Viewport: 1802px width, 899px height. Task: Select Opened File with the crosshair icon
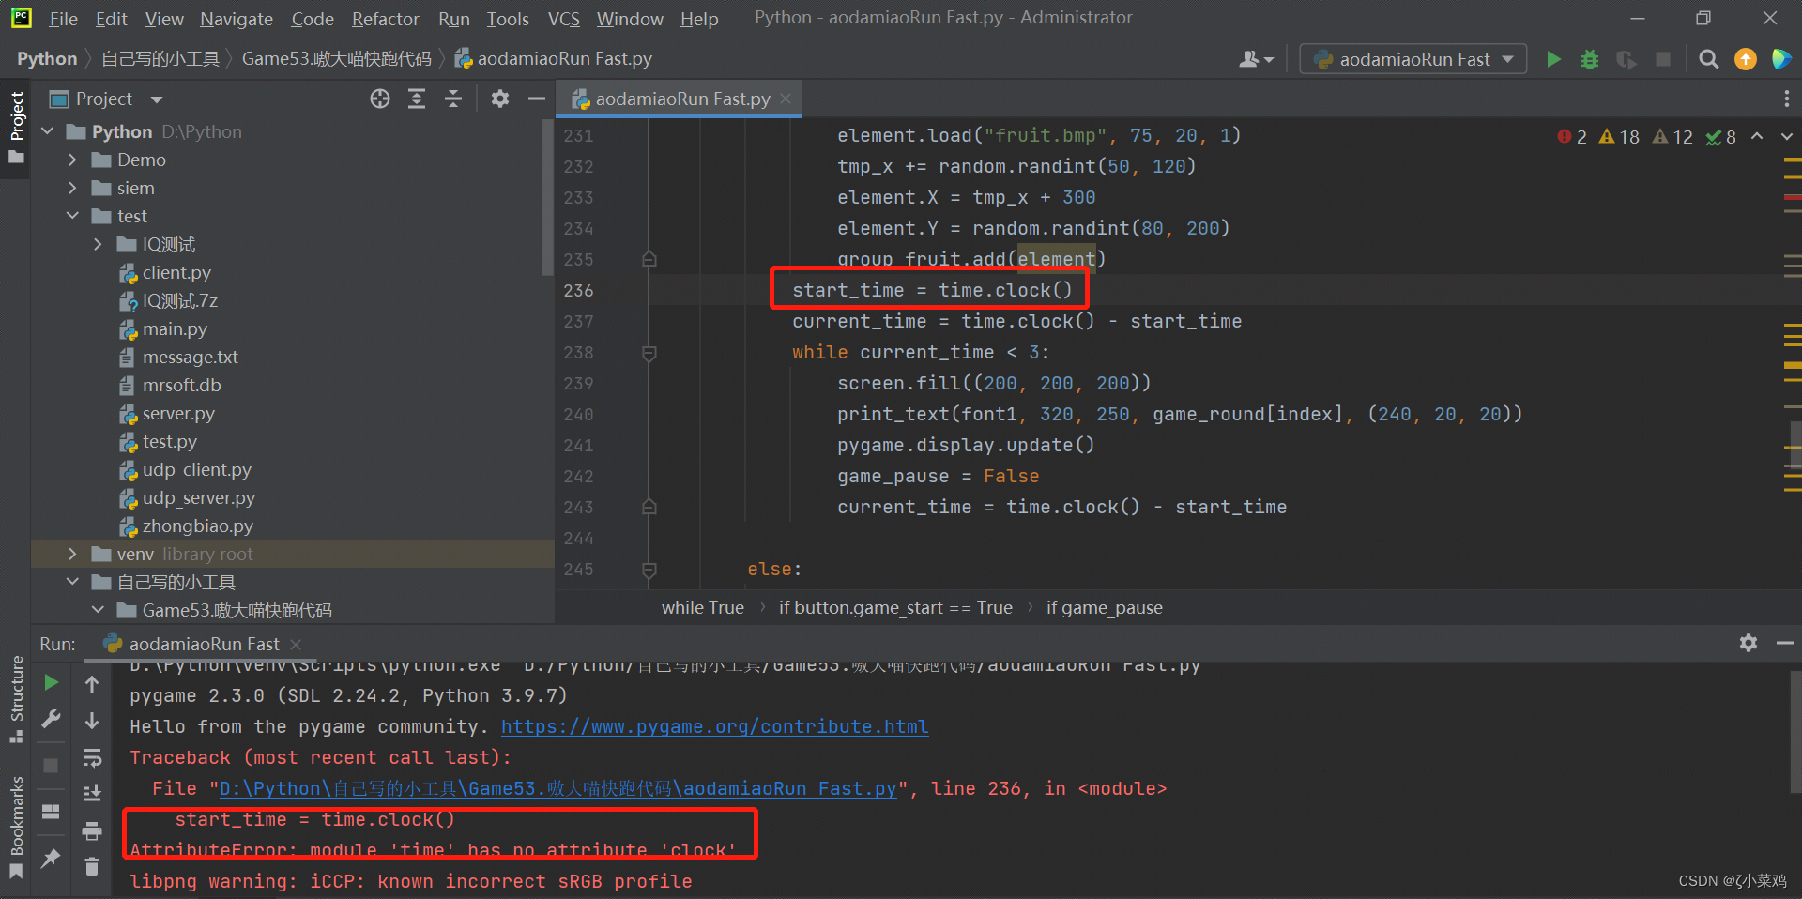click(379, 99)
